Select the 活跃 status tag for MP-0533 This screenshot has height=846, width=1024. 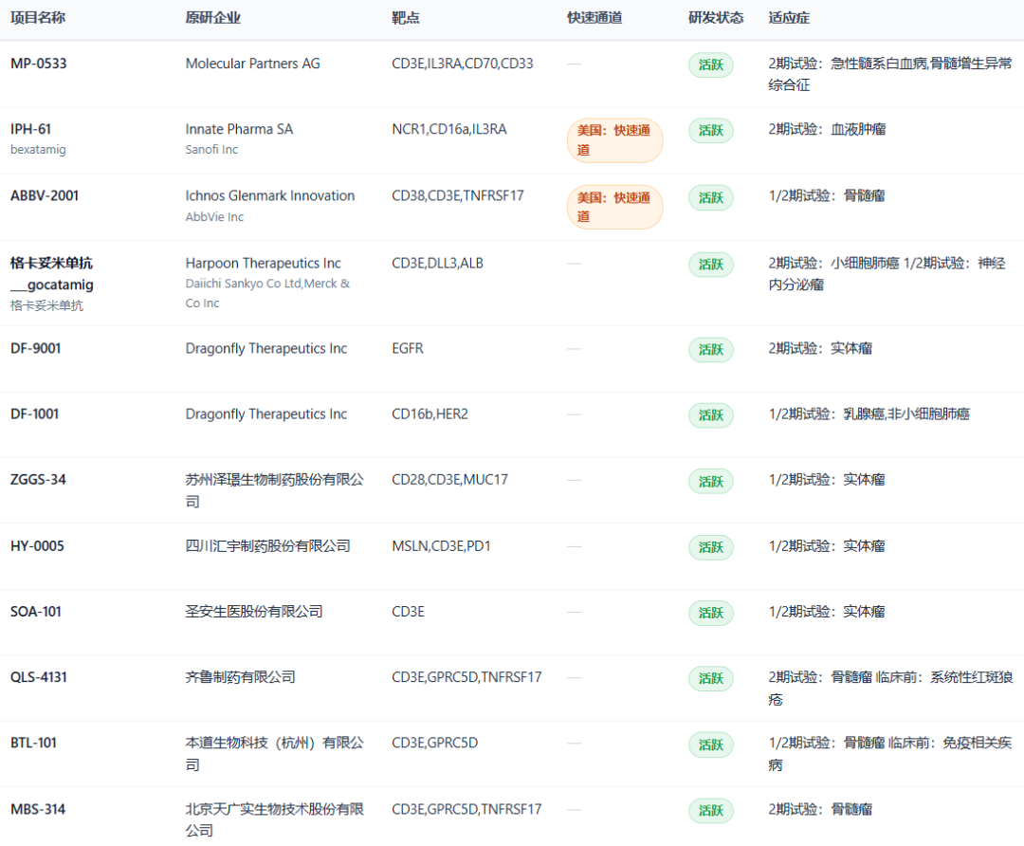[x=710, y=64]
